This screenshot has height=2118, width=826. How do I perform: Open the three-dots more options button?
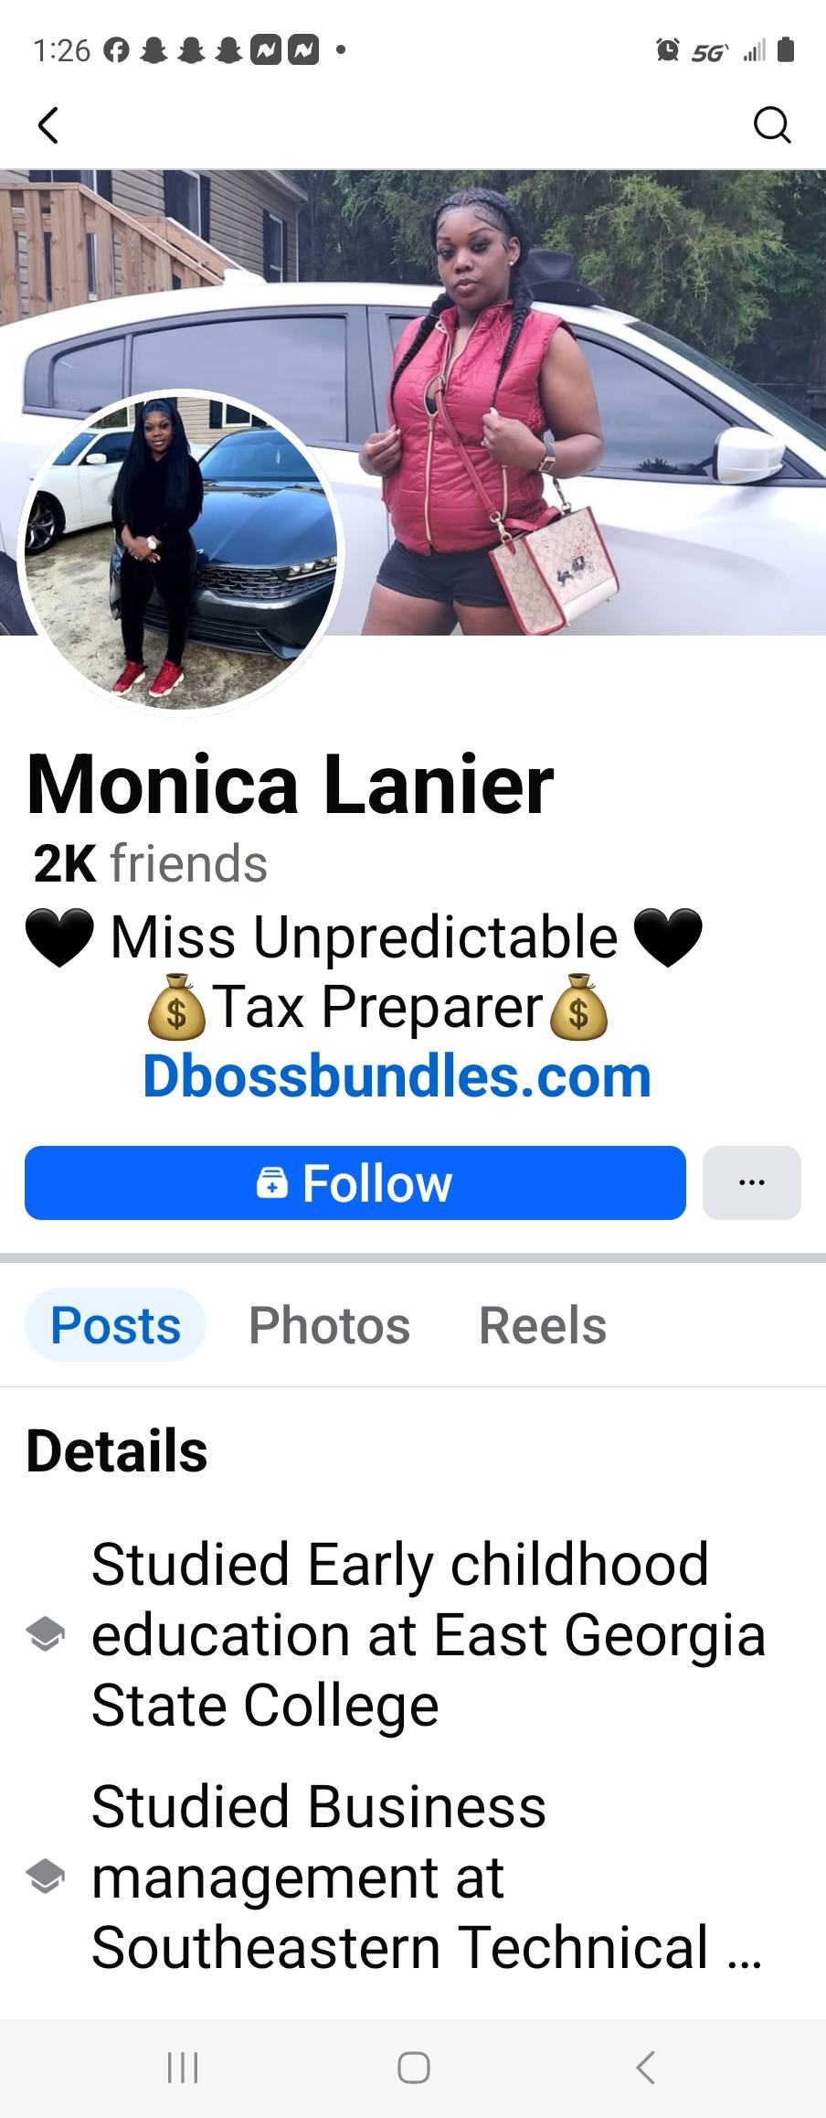coord(752,1182)
